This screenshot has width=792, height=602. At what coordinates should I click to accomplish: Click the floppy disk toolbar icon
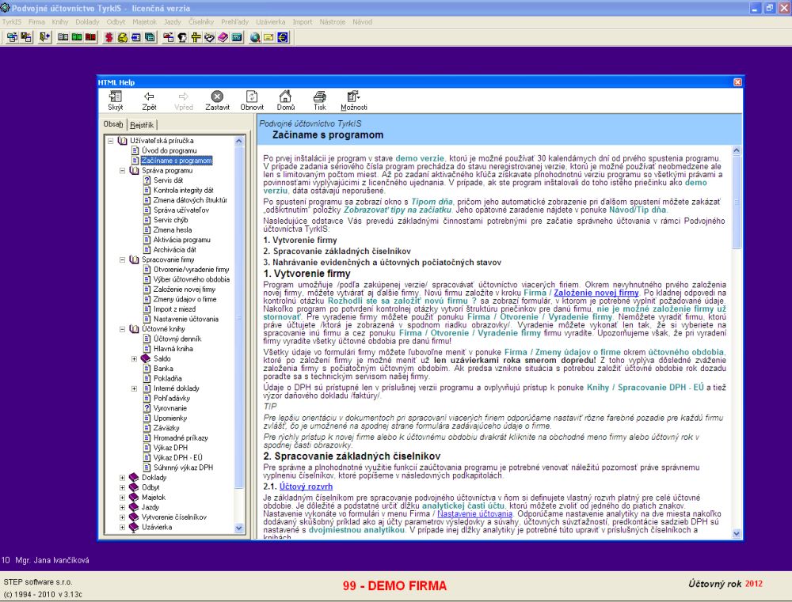pos(26,37)
